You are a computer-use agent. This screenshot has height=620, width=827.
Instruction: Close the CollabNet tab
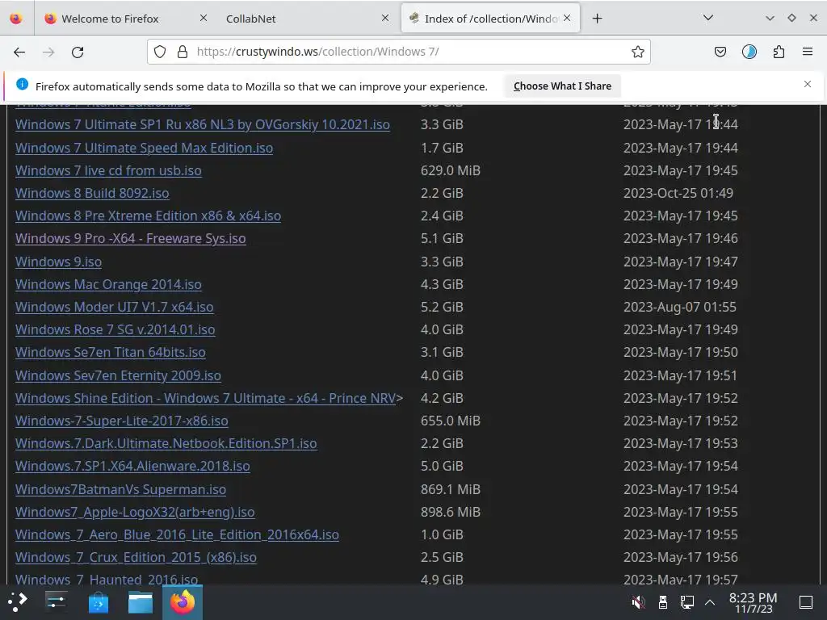[x=385, y=18]
